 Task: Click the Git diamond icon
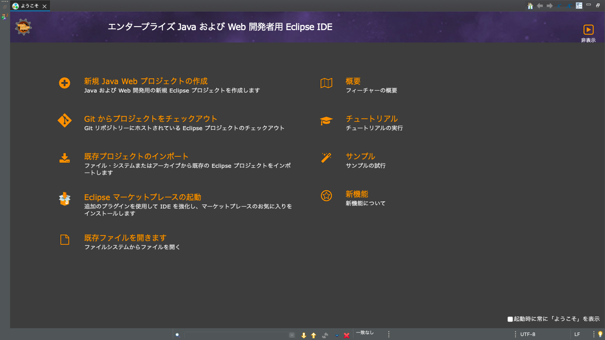[65, 120]
